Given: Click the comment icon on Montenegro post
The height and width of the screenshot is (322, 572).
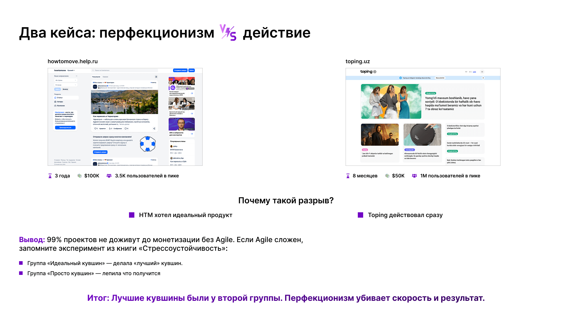Looking at the screenshot, I should tap(126, 129).
